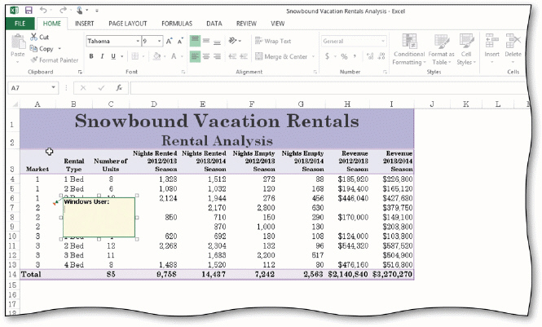Decrease font size with small A icon

click(x=180, y=41)
